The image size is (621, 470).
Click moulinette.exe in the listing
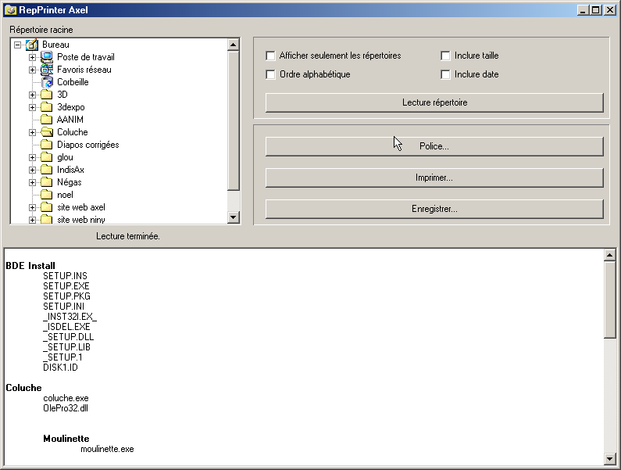(x=107, y=449)
